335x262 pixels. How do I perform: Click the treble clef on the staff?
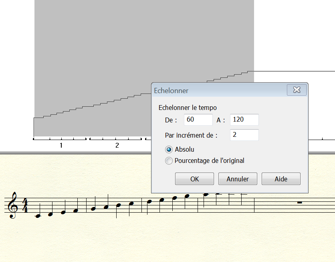pos(13,205)
